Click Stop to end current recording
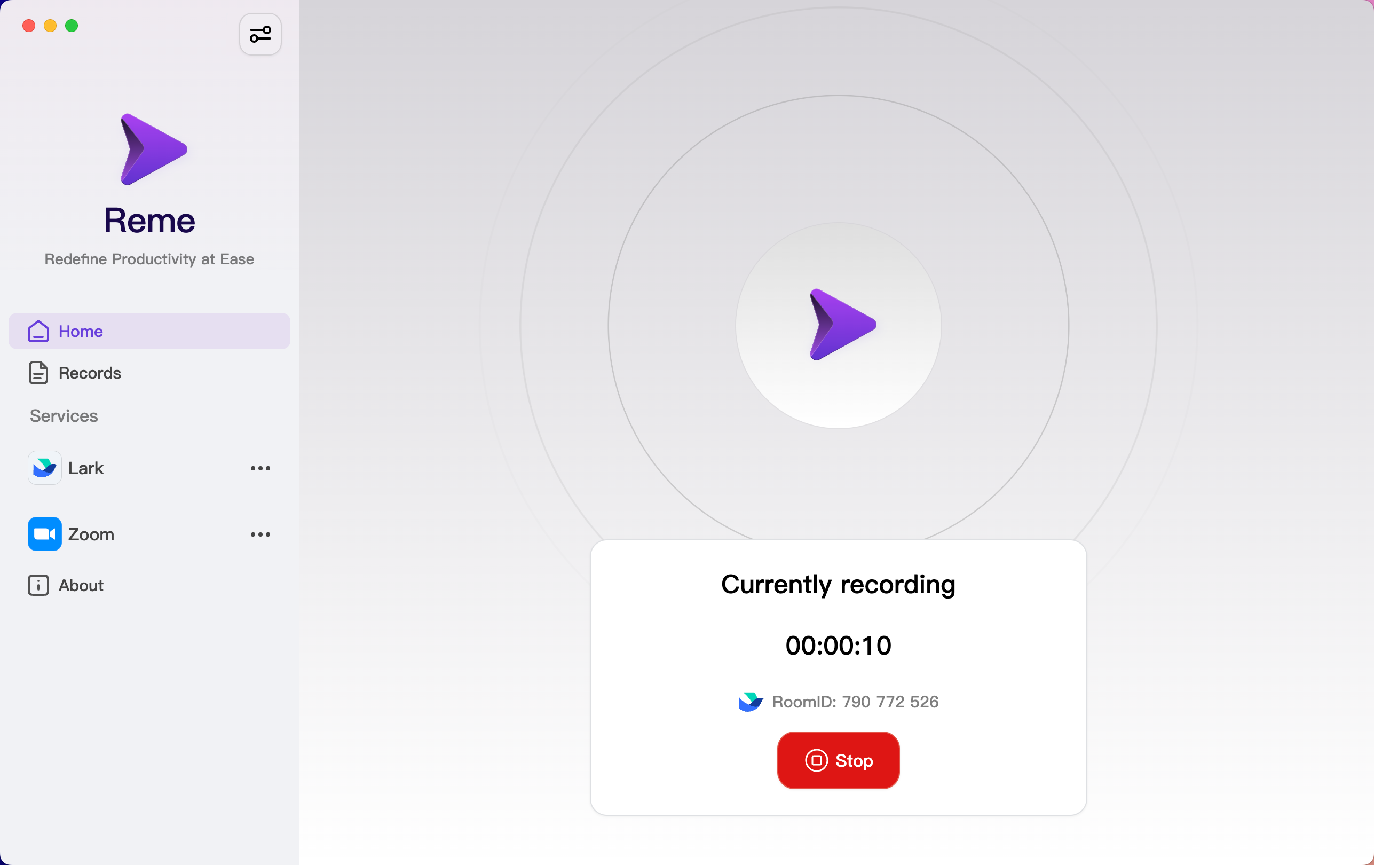 pyautogui.click(x=838, y=759)
